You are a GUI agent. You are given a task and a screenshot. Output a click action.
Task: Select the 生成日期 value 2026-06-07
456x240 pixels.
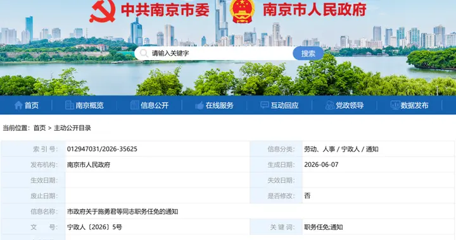[321, 165]
